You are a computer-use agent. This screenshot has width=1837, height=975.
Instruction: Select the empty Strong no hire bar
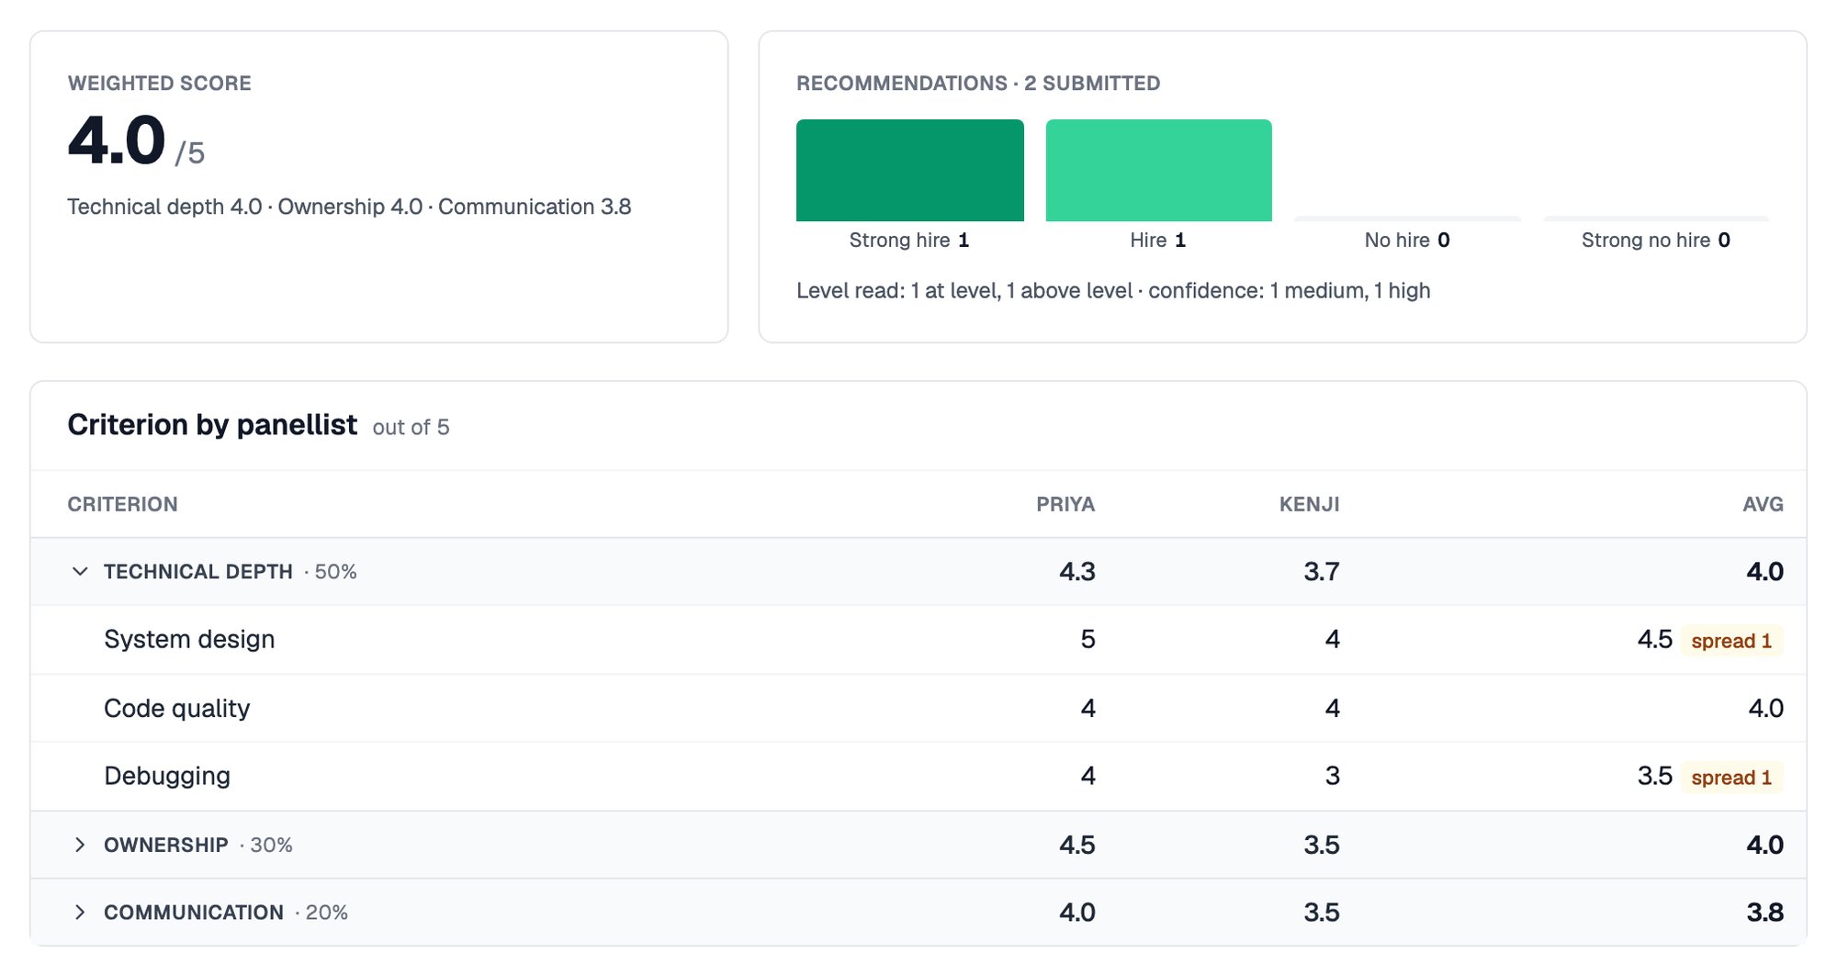(x=1656, y=219)
